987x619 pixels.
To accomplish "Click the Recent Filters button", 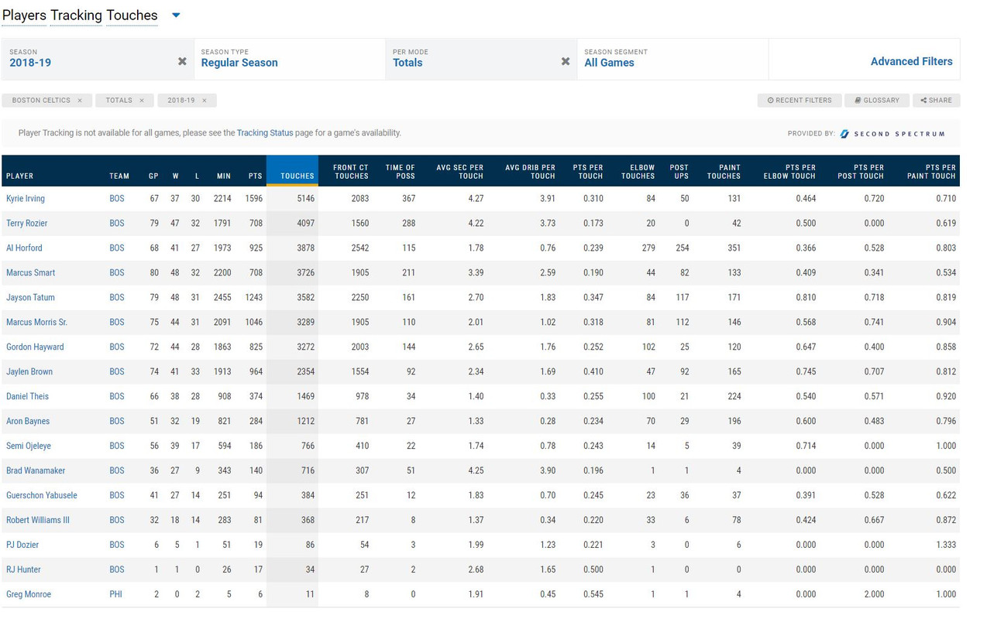I will tap(800, 101).
